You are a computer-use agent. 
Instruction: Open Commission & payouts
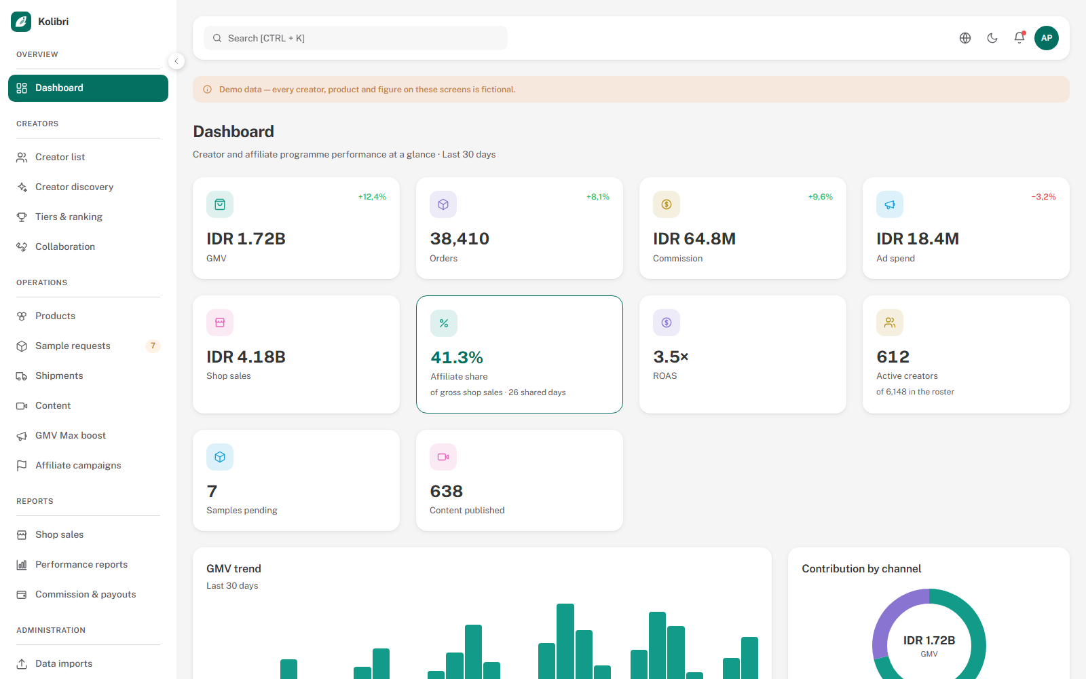point(88,595)
